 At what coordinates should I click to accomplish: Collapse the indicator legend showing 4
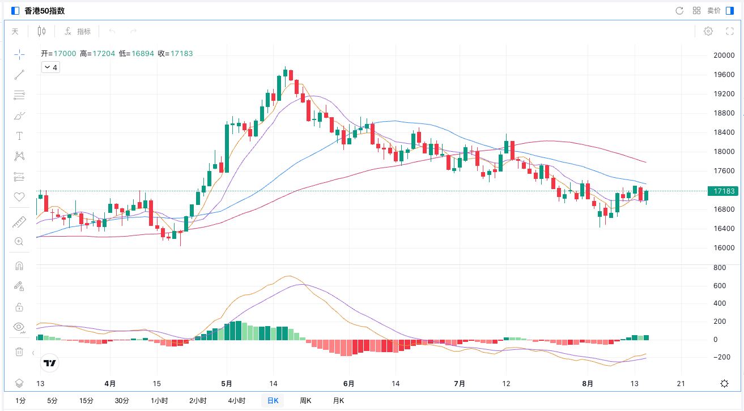coord(50,67)
